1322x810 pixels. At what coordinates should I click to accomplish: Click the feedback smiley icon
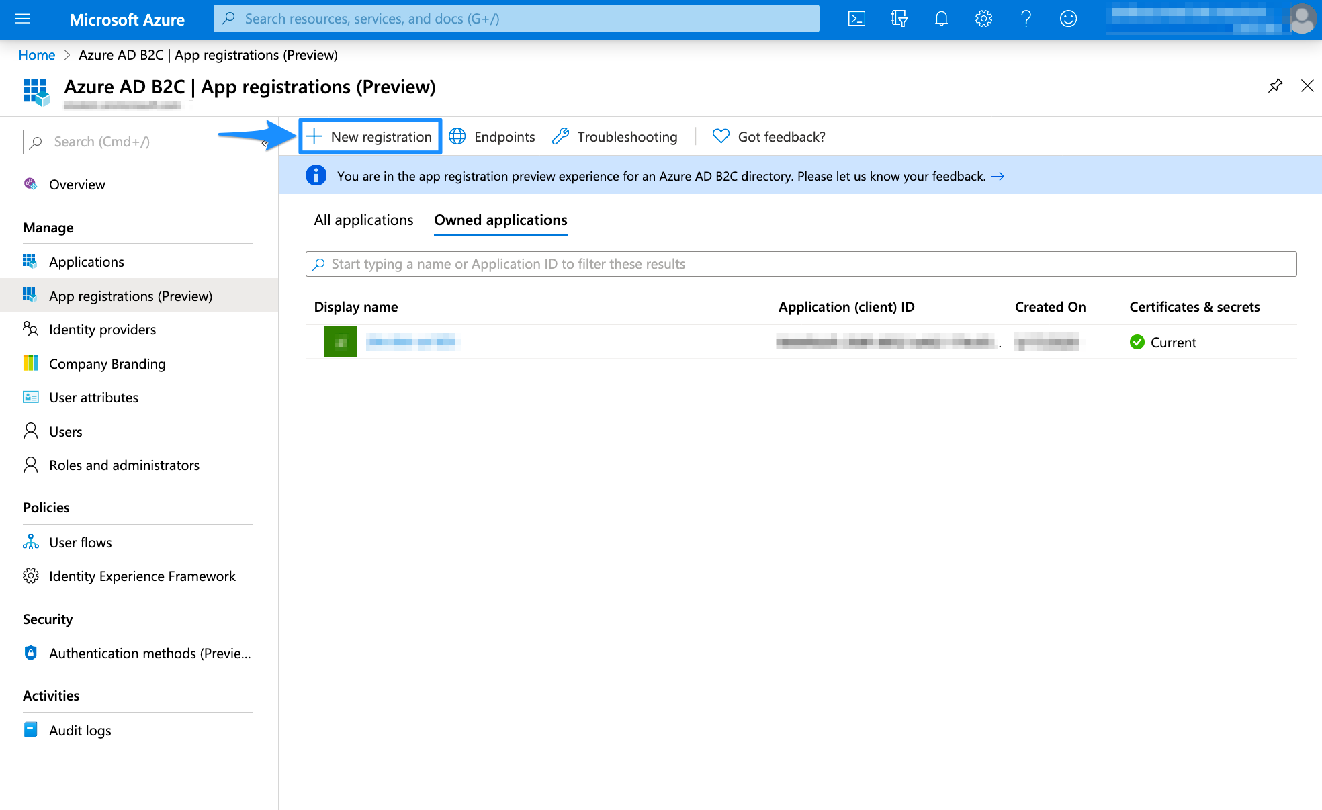[x=1068, y=19]
